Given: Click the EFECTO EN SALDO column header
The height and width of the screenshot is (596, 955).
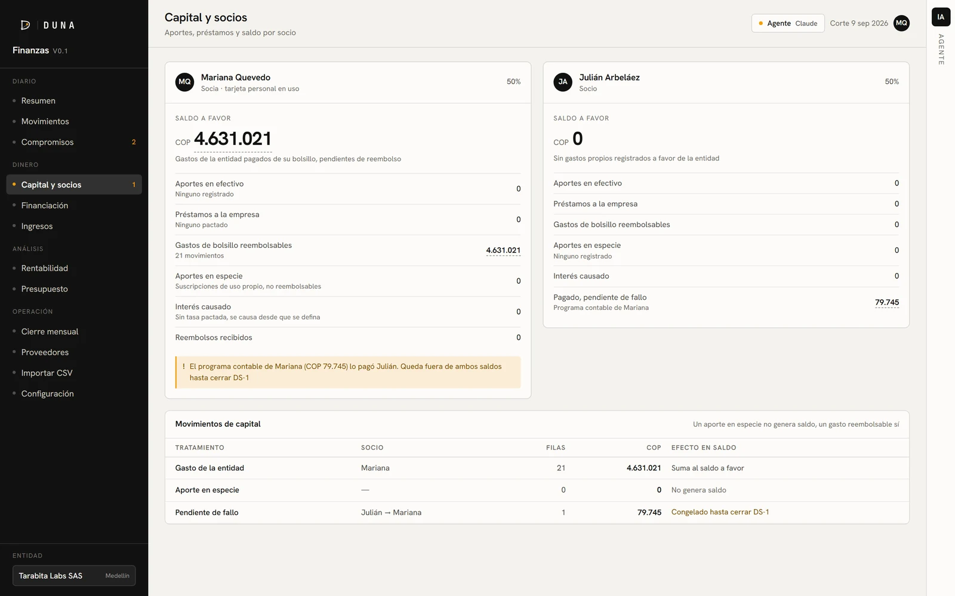Looking at the screenshot, I should point(704,448).
